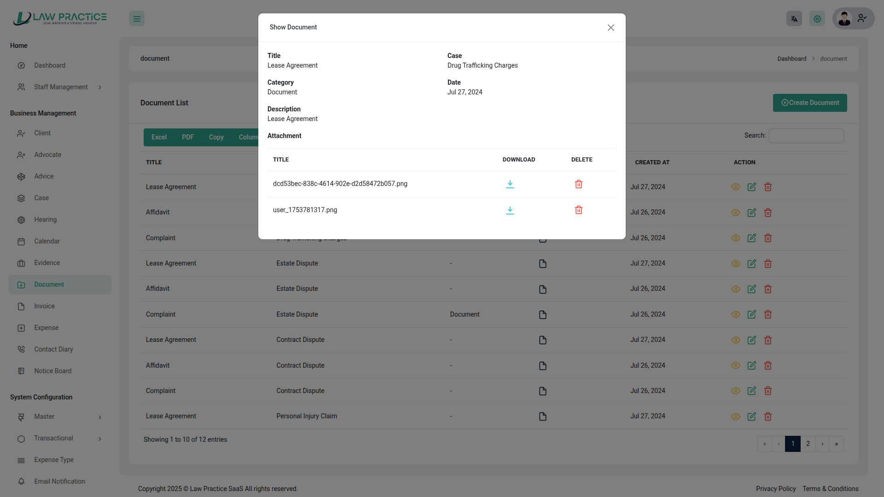Edit the Estate Dispute Complaint document
The height and width of the screenshot is (497, 884).
pos(751,315)
